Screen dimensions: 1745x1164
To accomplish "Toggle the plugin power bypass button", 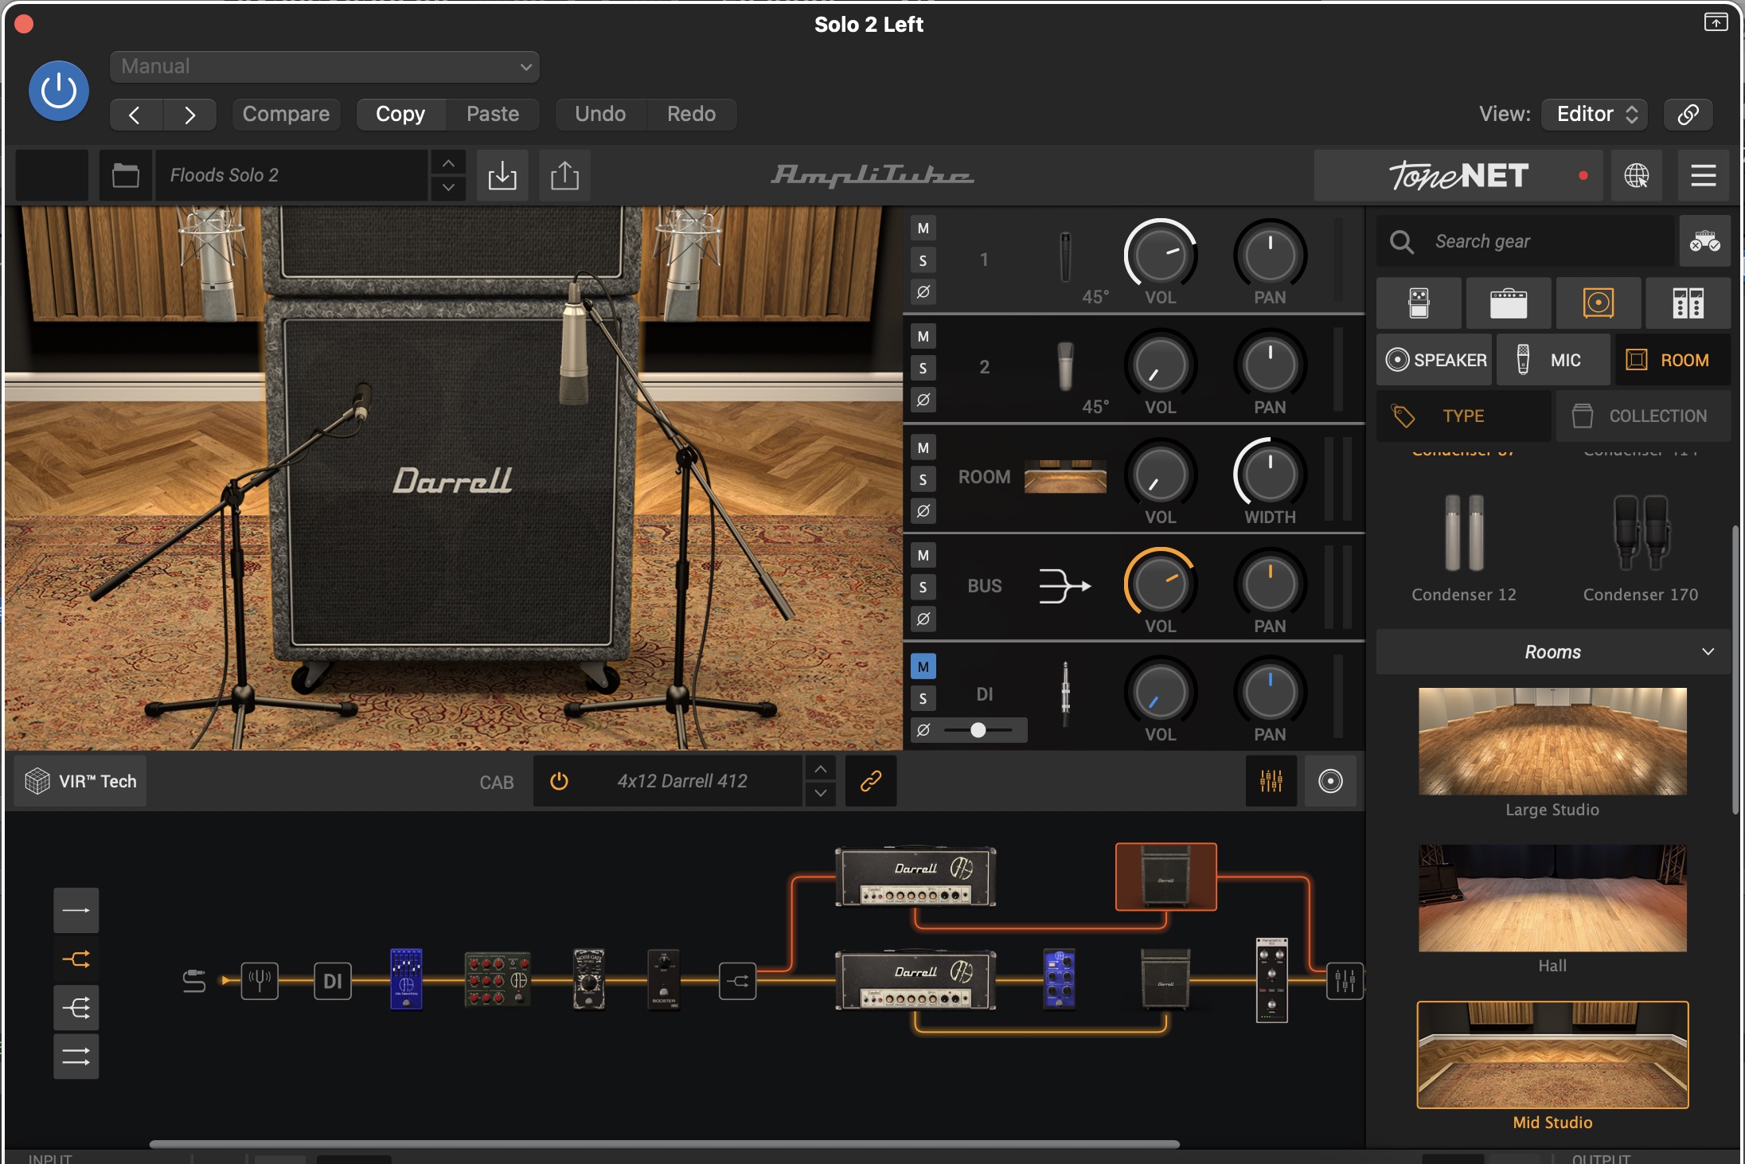I will coord(59,91).
